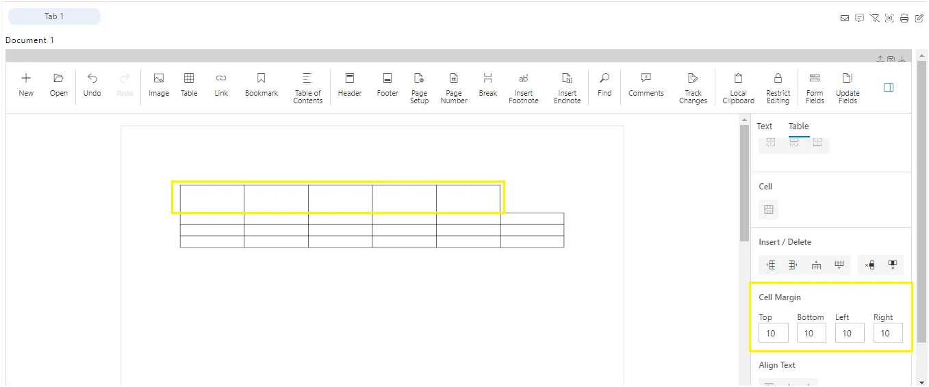
Task: Click Insert Endnote
Action: (567, 88)
